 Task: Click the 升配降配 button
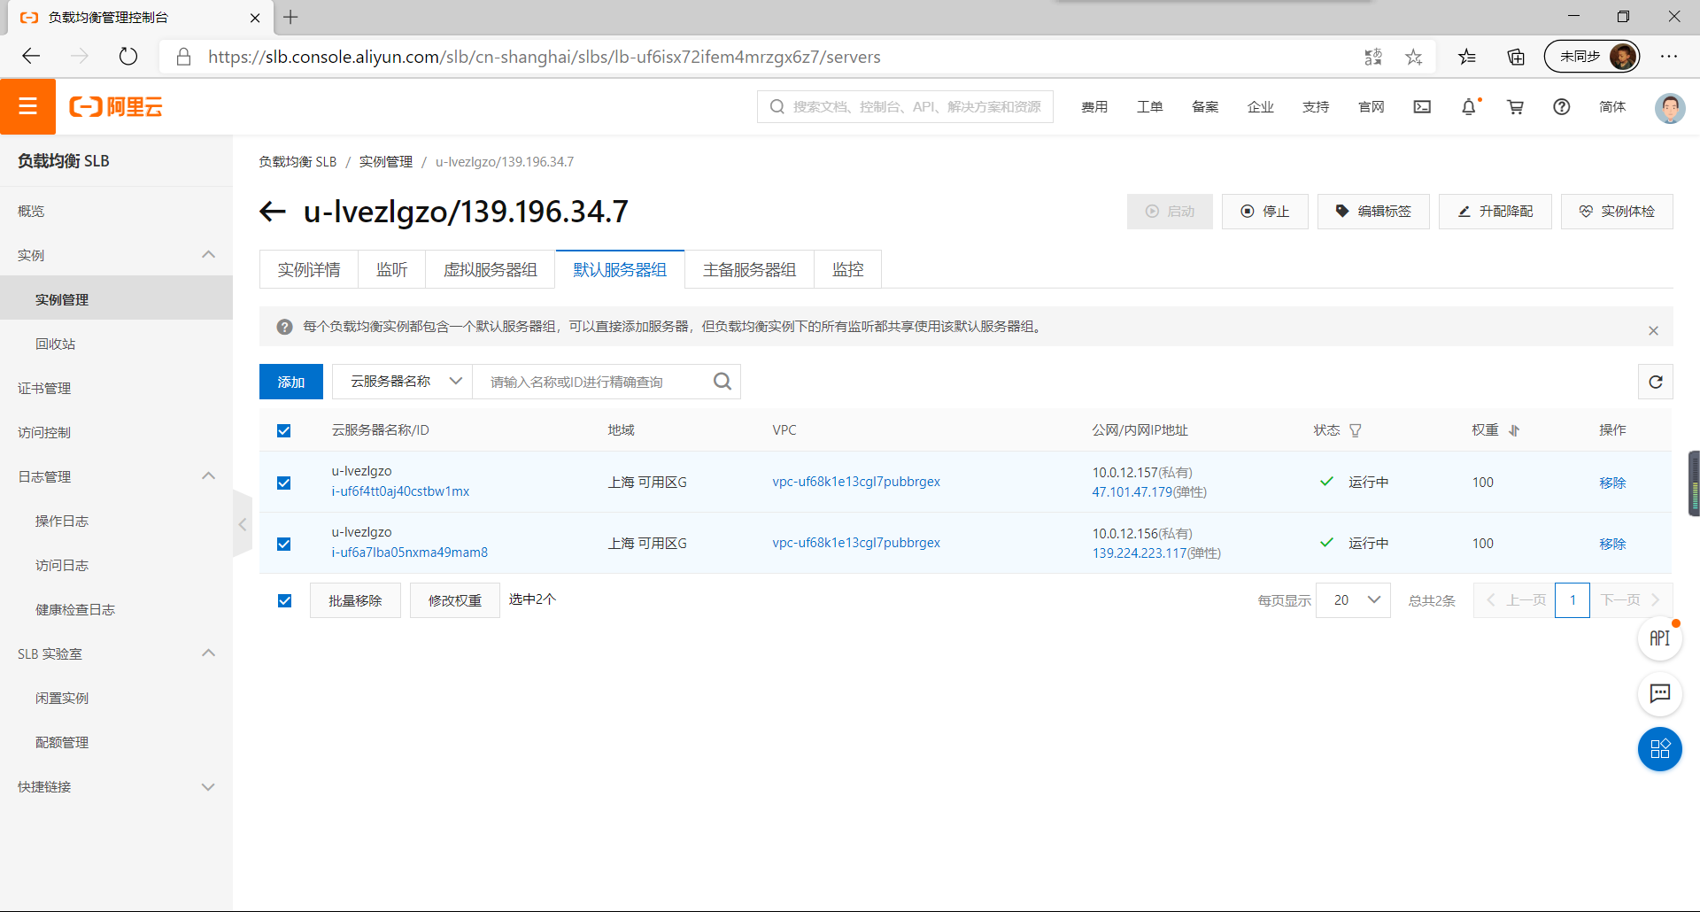(x=1495, y=211)
